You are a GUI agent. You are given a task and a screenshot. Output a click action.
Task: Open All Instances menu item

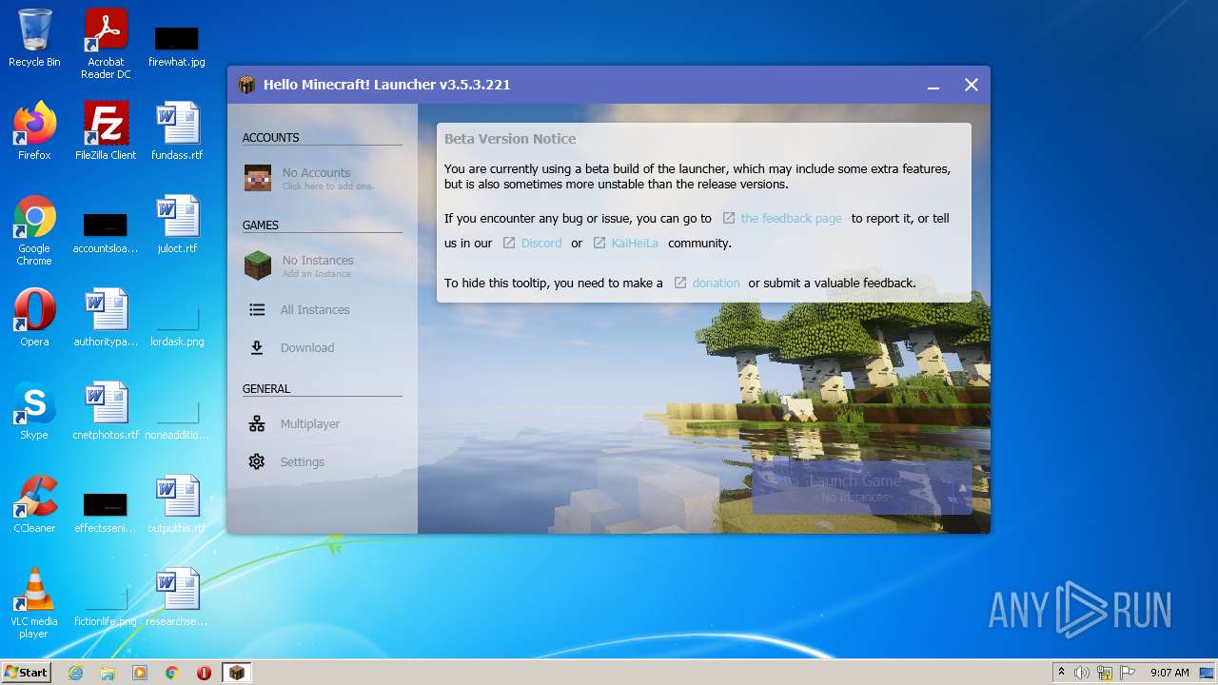[x=323, y=309]
